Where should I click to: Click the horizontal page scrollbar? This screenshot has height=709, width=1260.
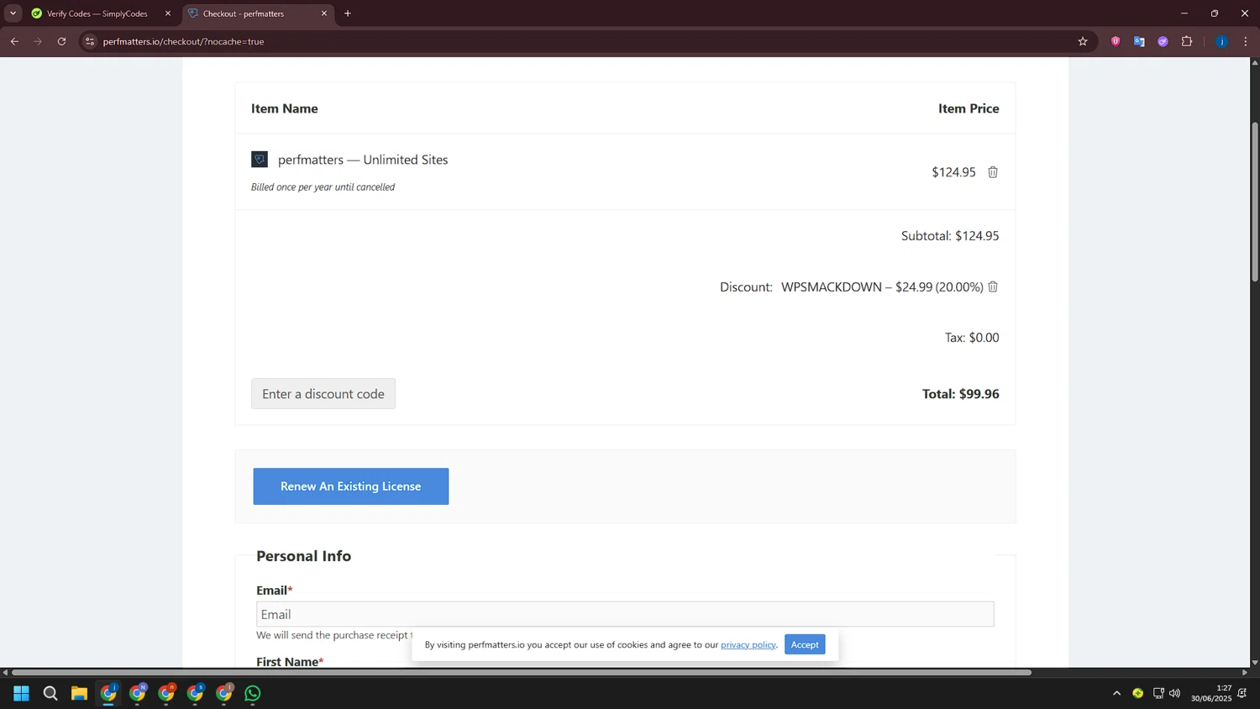point(521,672)
